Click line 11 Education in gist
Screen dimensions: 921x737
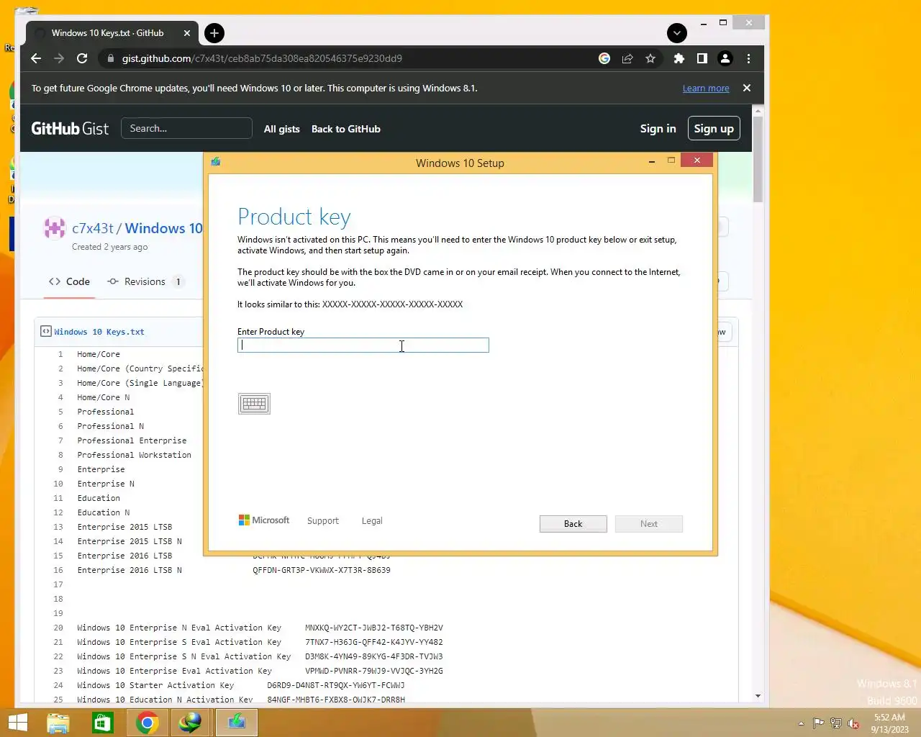click(x=99, y=498)
